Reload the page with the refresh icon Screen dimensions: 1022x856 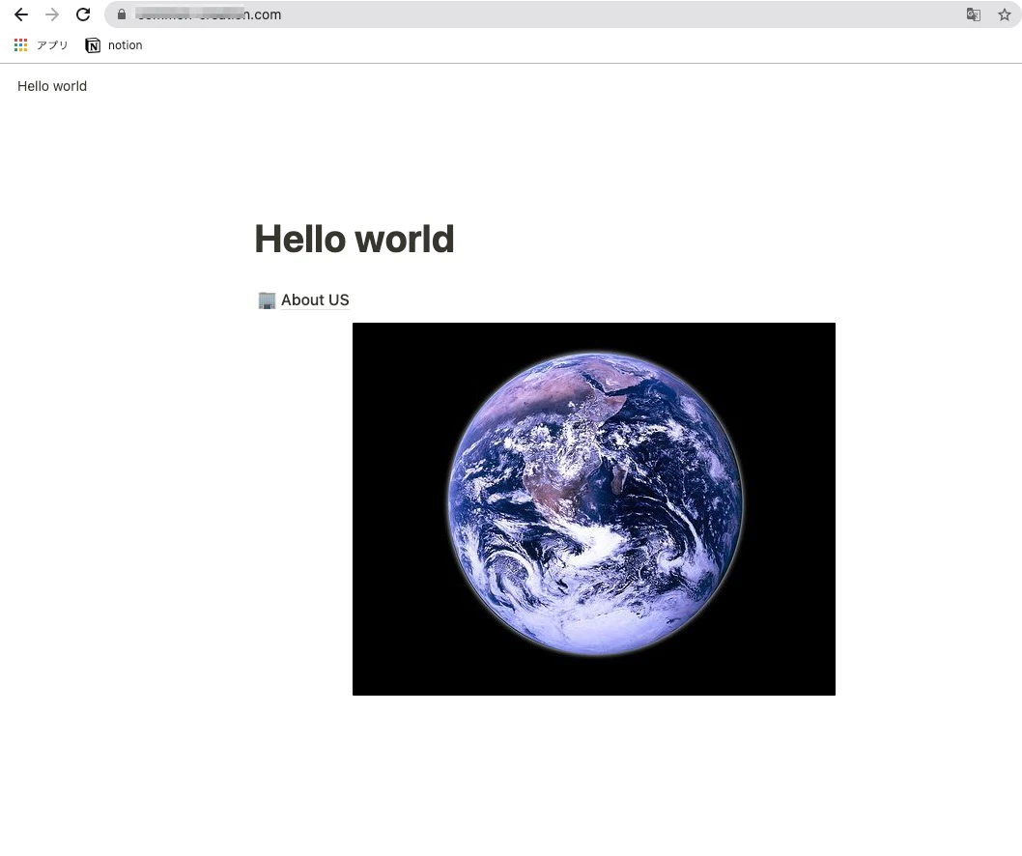[x=83, y=14]
